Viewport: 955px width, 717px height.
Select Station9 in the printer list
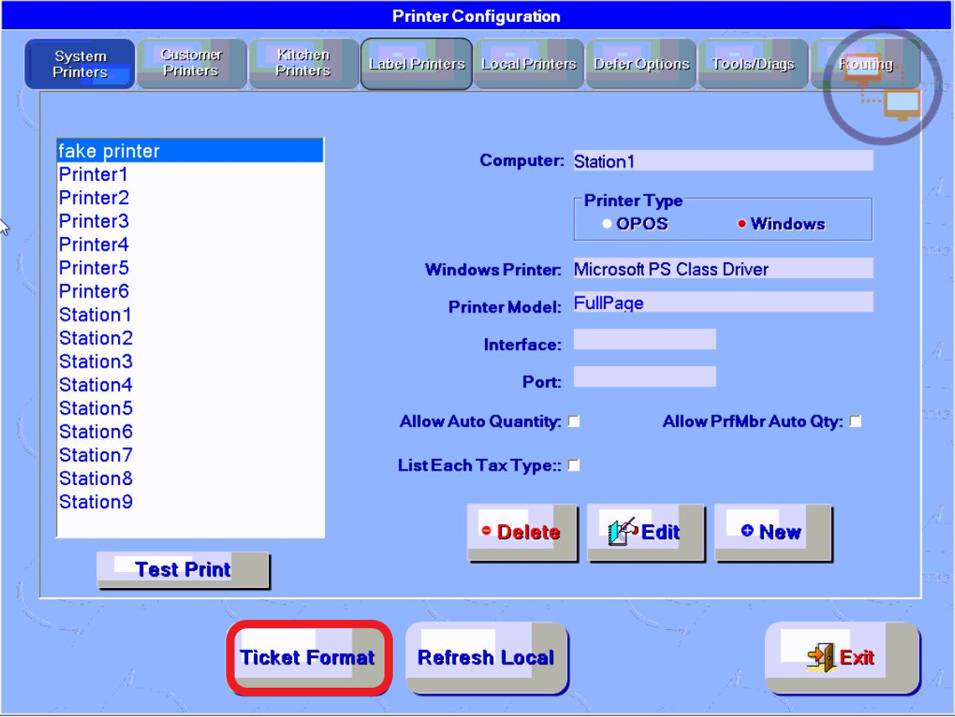coord(190,502)
